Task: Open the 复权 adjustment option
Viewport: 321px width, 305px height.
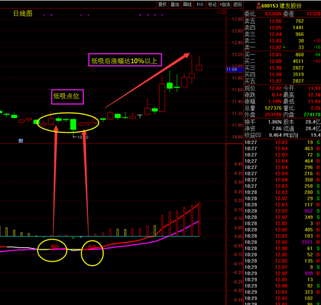Action: (163, 5)
